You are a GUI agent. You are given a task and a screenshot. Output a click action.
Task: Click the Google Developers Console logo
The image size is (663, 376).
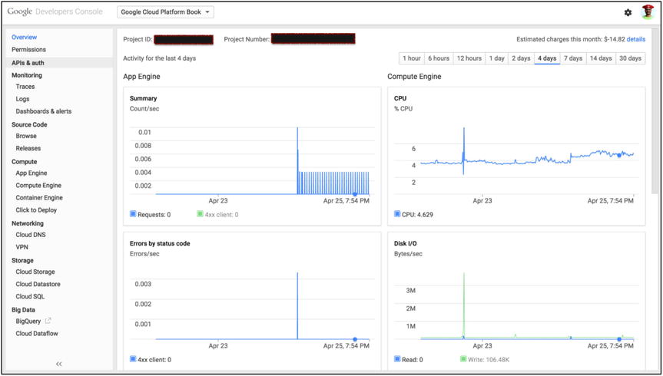55,12
